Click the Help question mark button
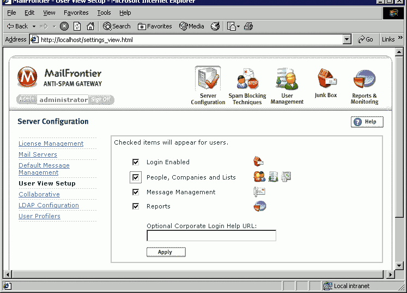This screenshot has height=293, width=407. pos(367,122)
